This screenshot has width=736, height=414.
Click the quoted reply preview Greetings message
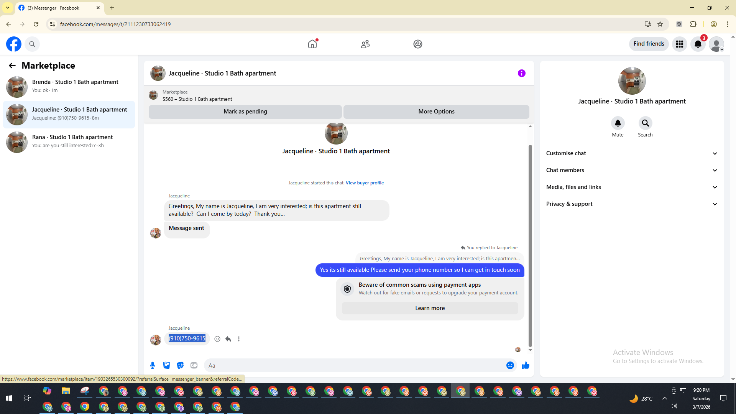(440, 259)
